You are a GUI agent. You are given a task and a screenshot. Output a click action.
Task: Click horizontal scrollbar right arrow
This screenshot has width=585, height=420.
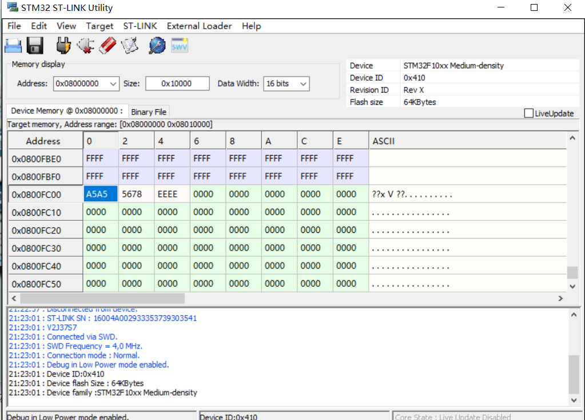(560, 298)
